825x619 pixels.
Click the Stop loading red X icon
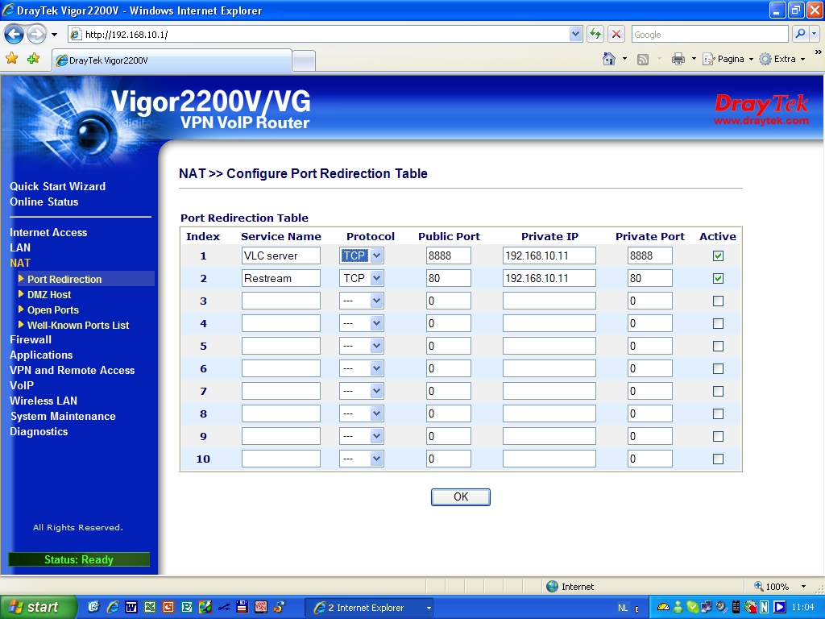(x=616, y=34)
